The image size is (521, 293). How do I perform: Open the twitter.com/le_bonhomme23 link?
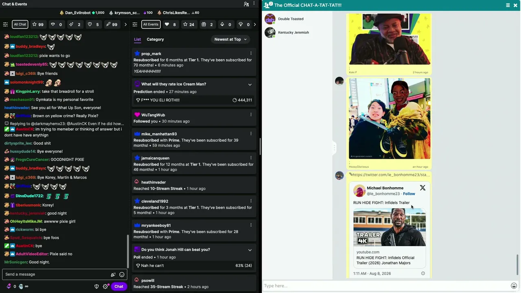391,175
